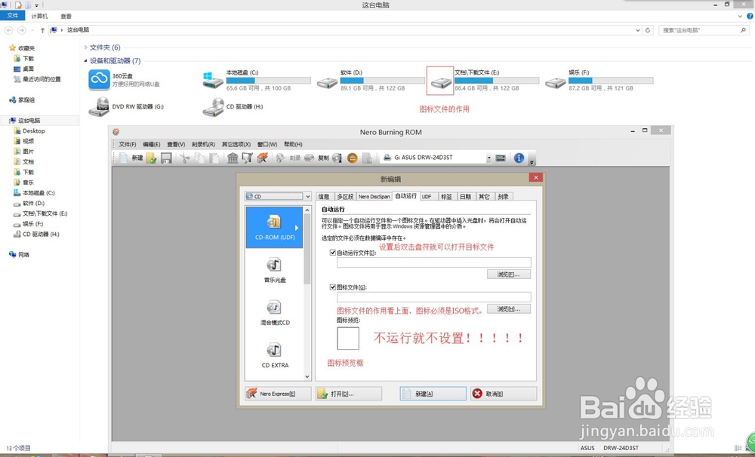Uncheck the 图标文件(I) checkbox
The width and height of the screenshot is (755, 457).
tap(332, 287)
